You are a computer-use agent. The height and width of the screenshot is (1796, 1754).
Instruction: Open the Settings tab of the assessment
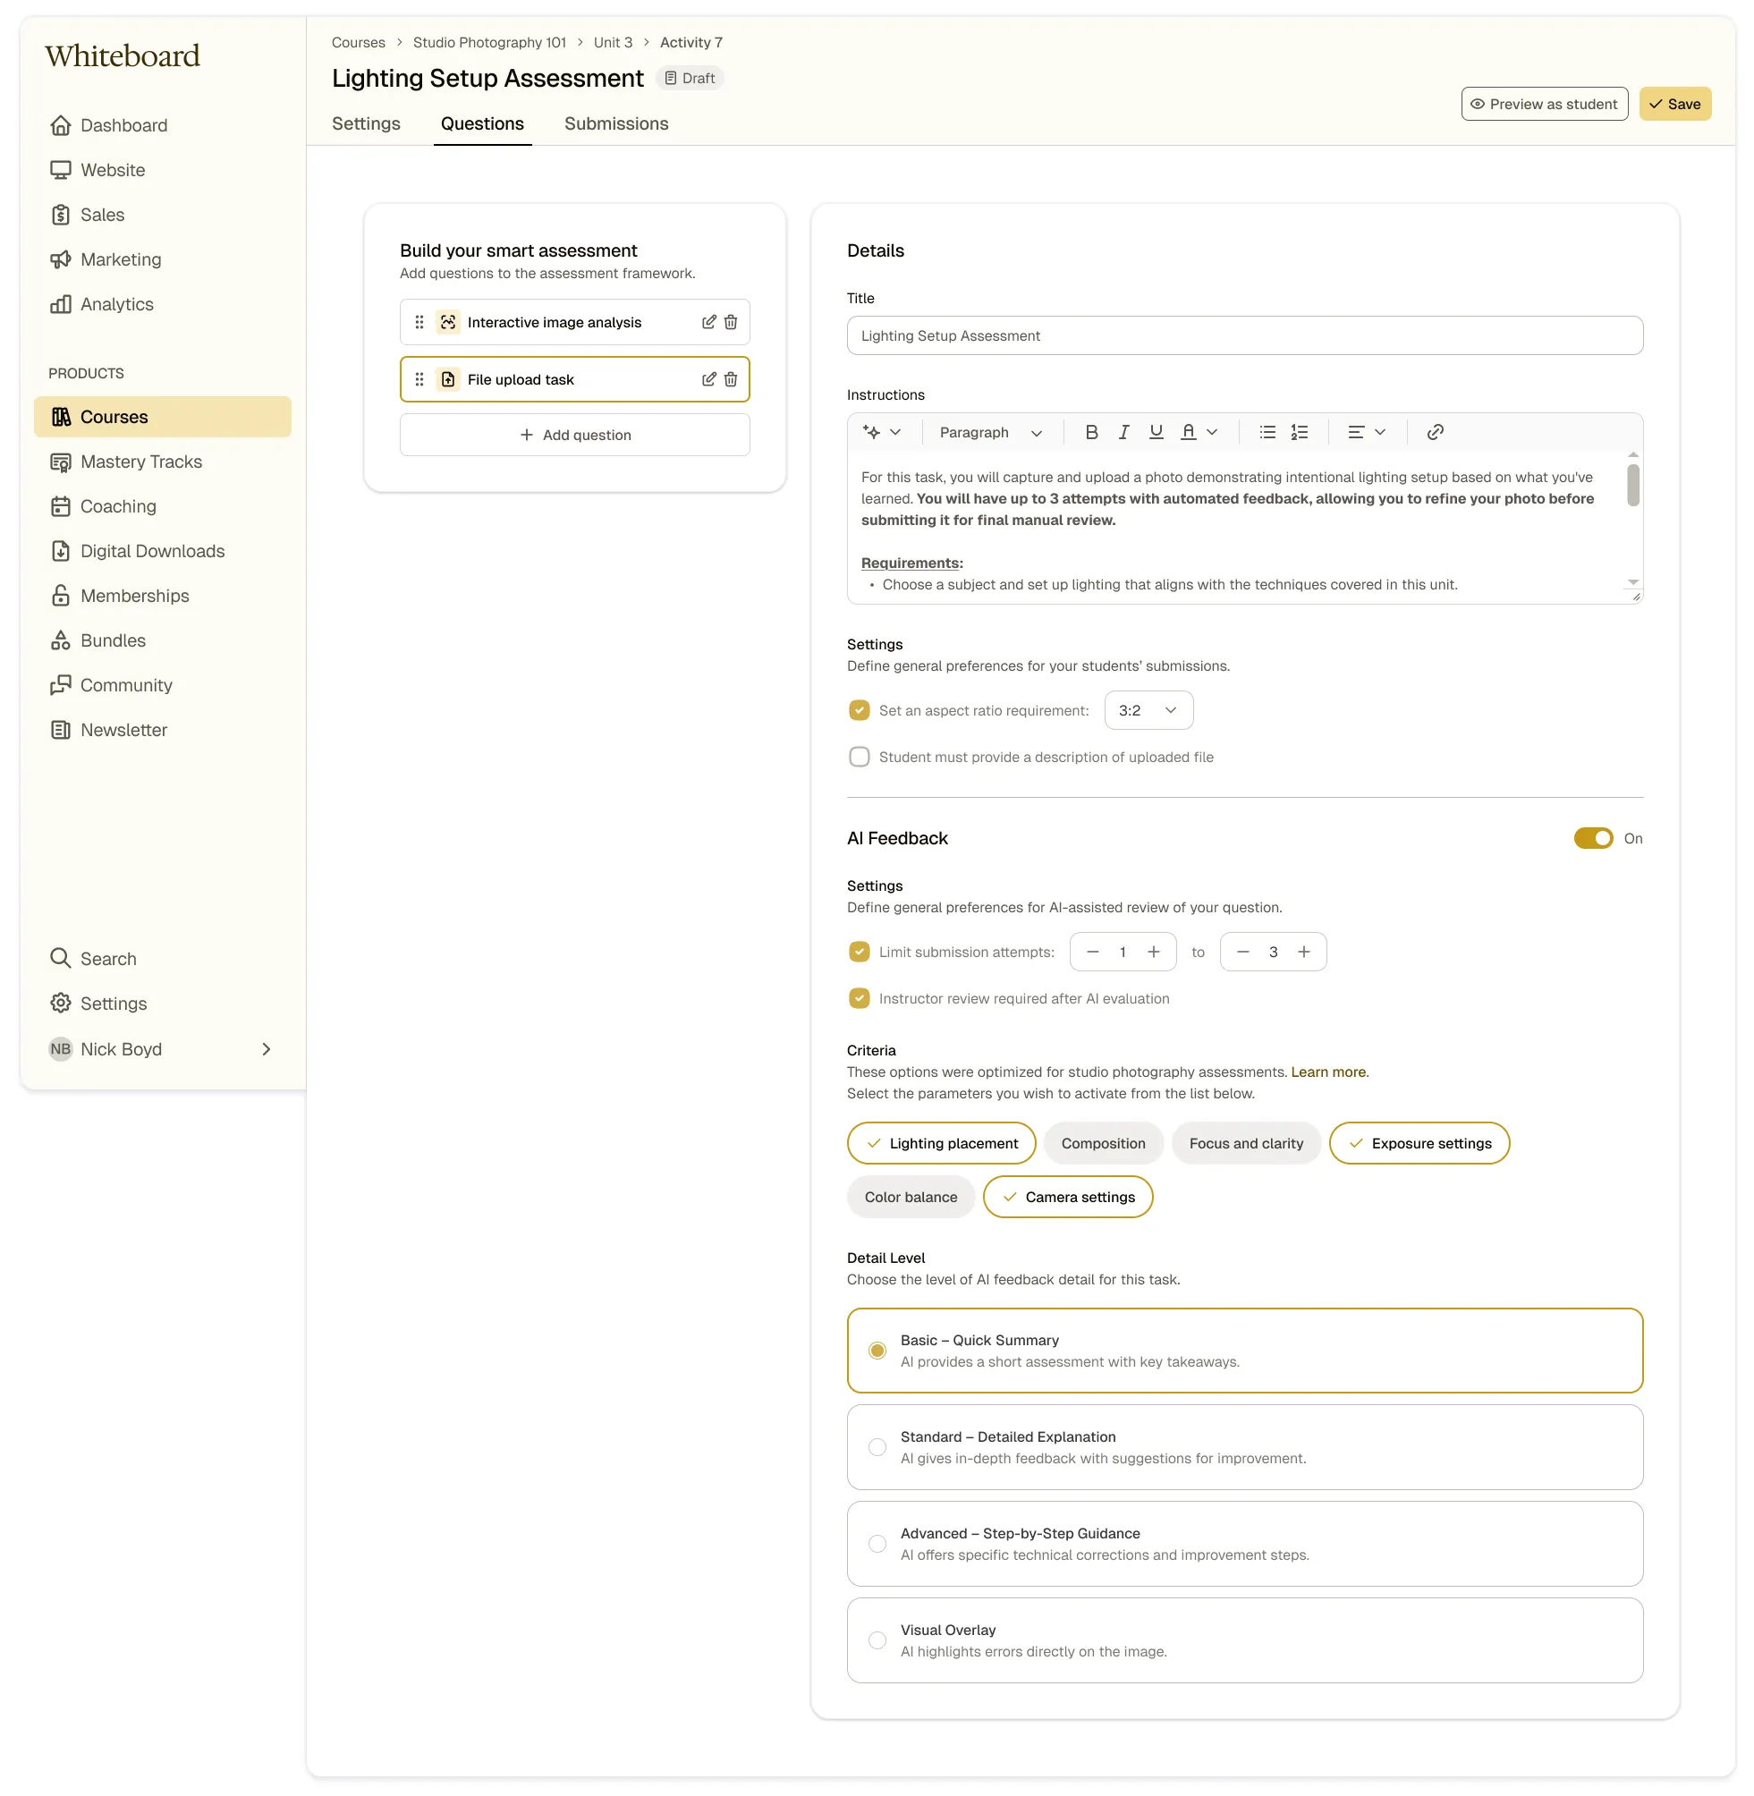[366, 123]
